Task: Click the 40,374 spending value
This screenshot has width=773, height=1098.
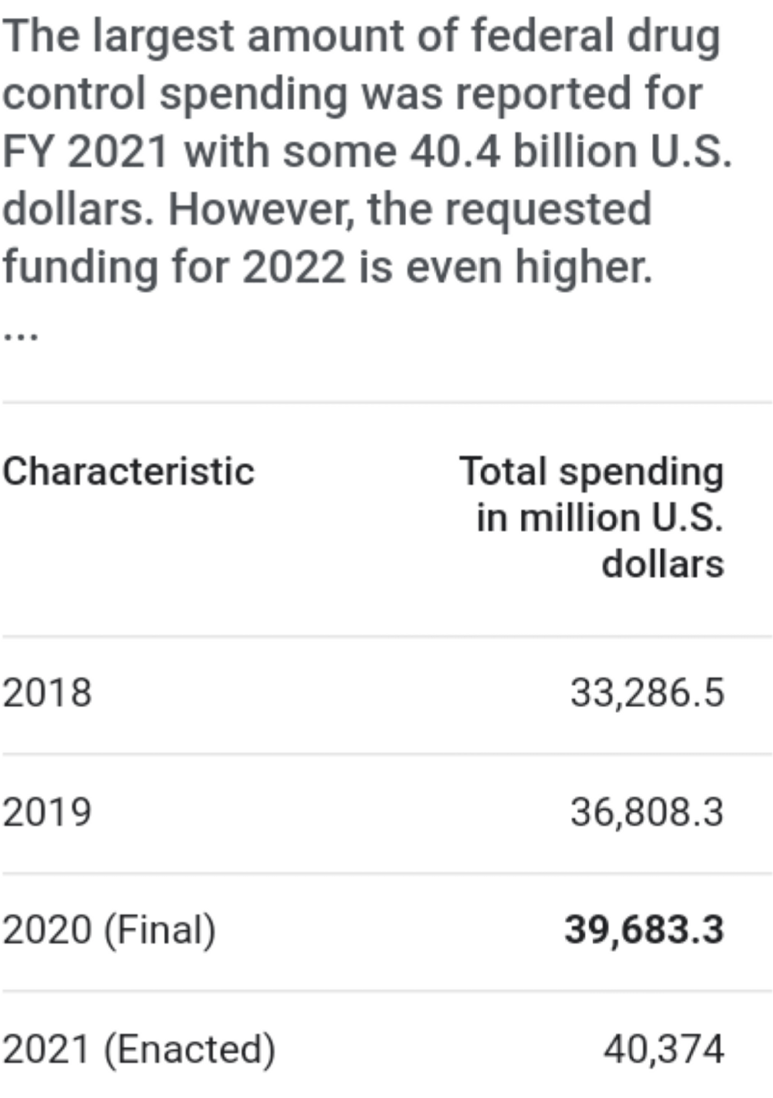Action: coord(663,1049)
